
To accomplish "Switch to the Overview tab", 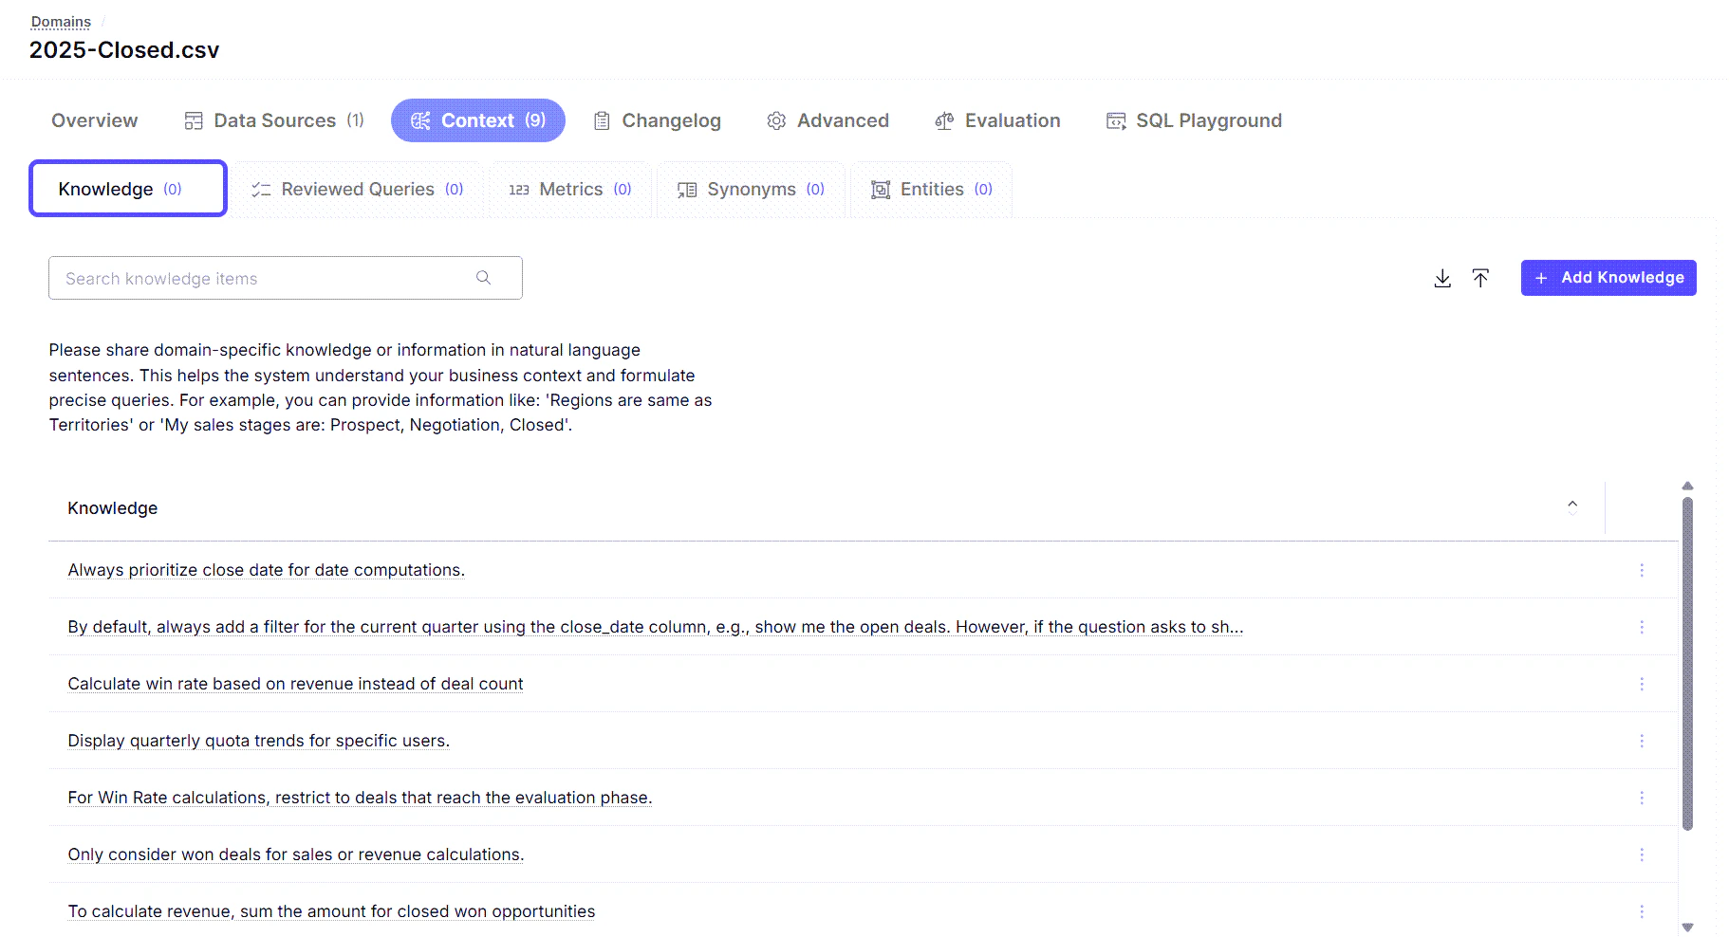I will click(x=94, y=120).
